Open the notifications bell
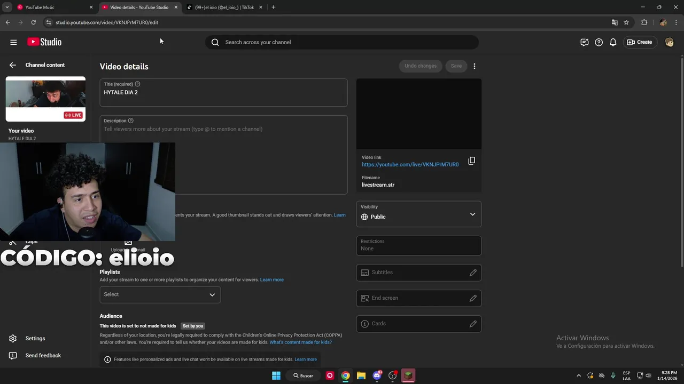The width and height of the screenshot is (684, 384). (613, 42)
